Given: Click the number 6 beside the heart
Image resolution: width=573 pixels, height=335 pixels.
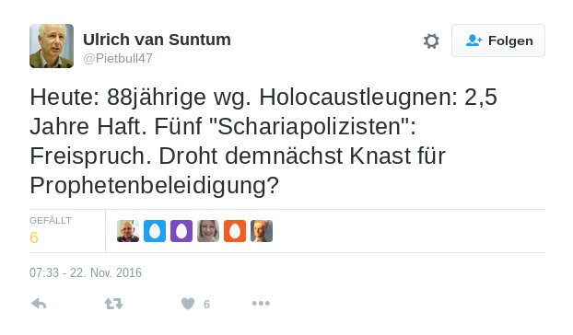Looking at the screenshot, I should 206,304.
